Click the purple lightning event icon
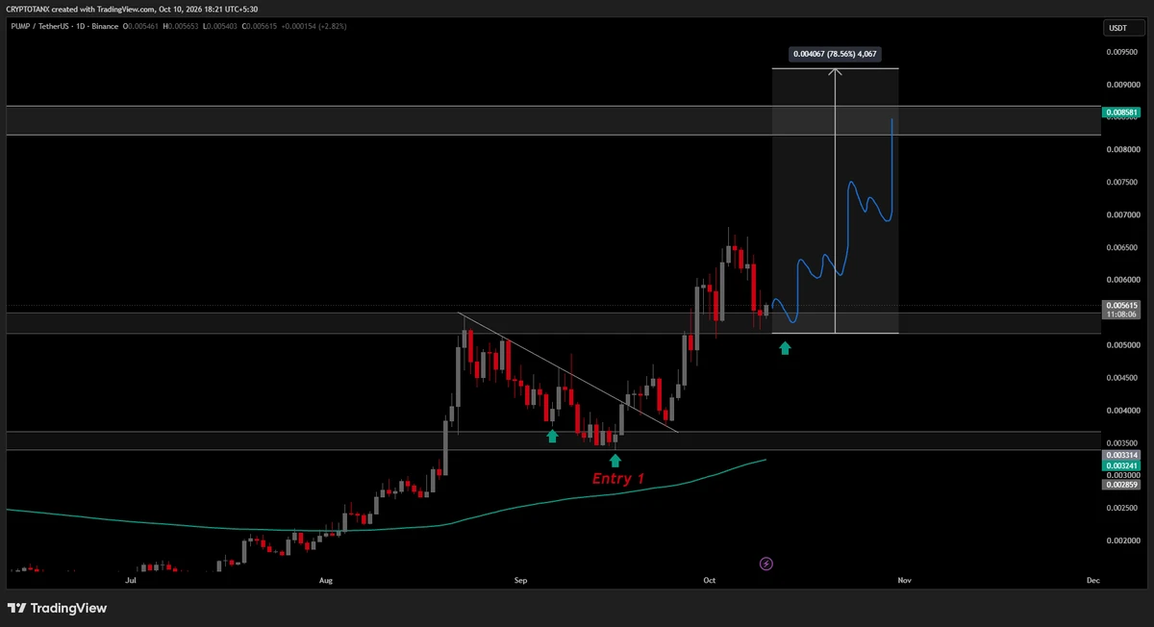Viewport: 1154px width, 627px height. tap(766, 564)
